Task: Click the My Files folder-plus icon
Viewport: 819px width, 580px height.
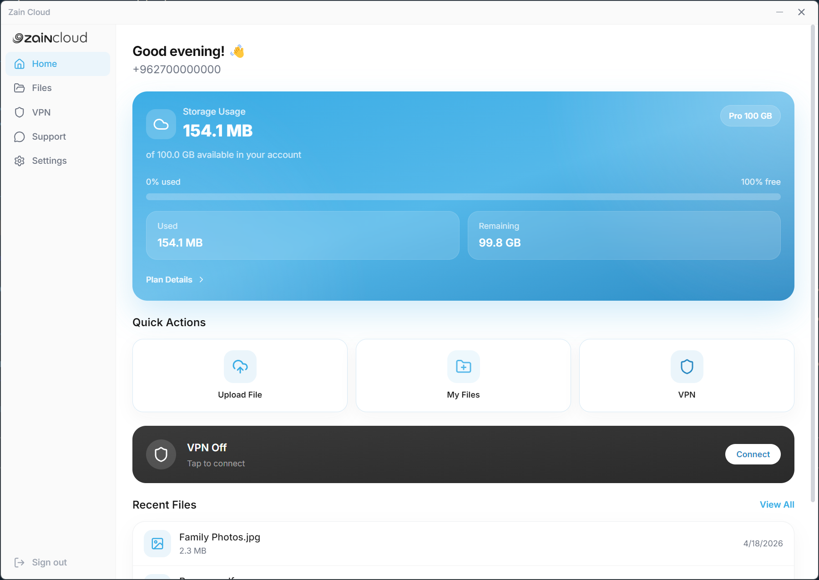Action: [x=464, y=367]
